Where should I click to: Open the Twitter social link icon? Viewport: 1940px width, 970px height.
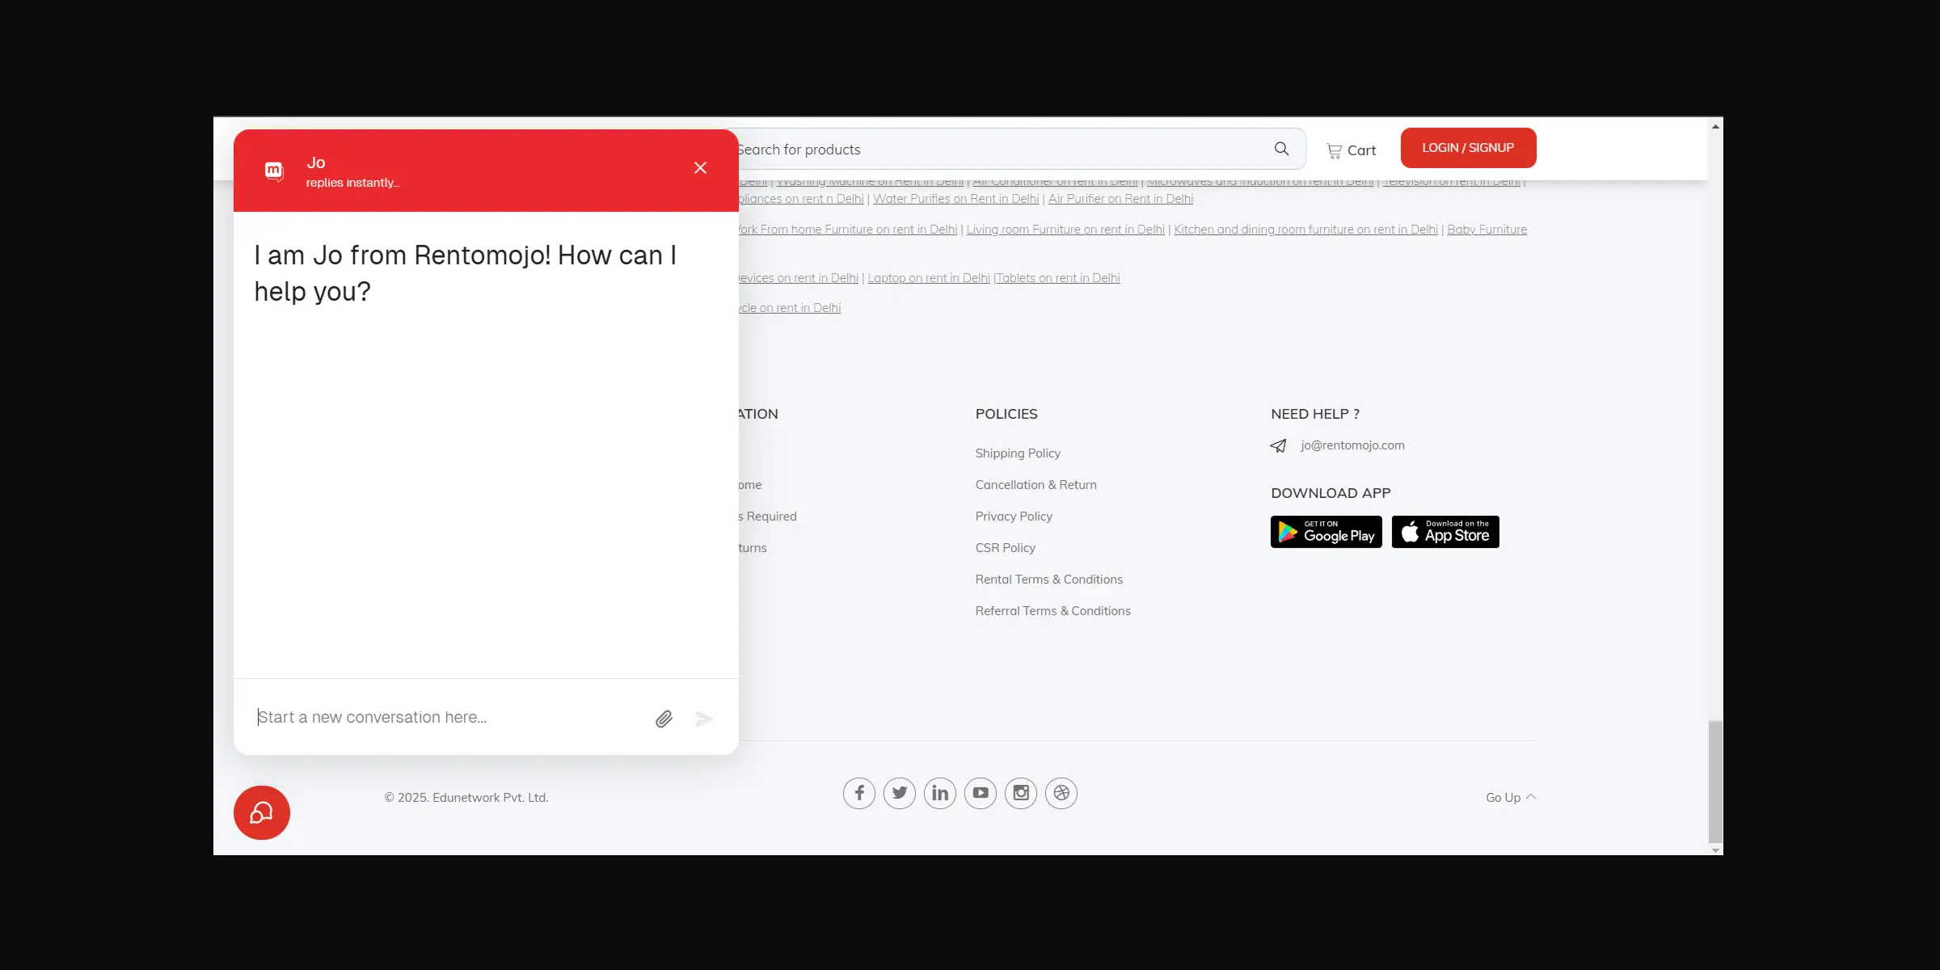coord(899,793)
